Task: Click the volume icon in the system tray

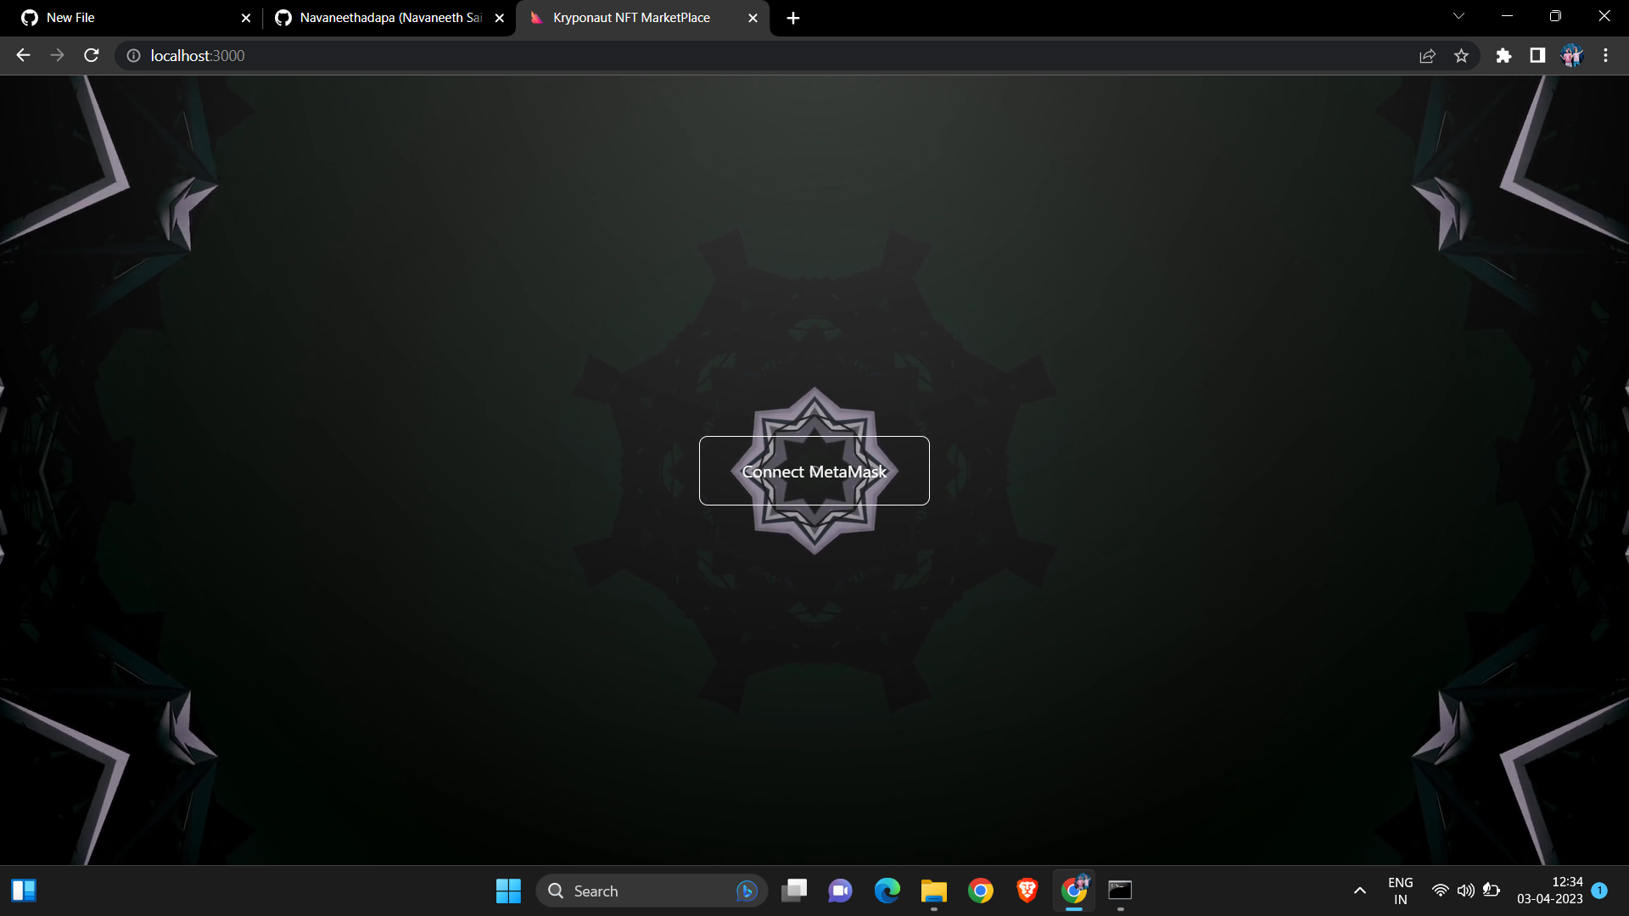Action: coord(1466,891)
